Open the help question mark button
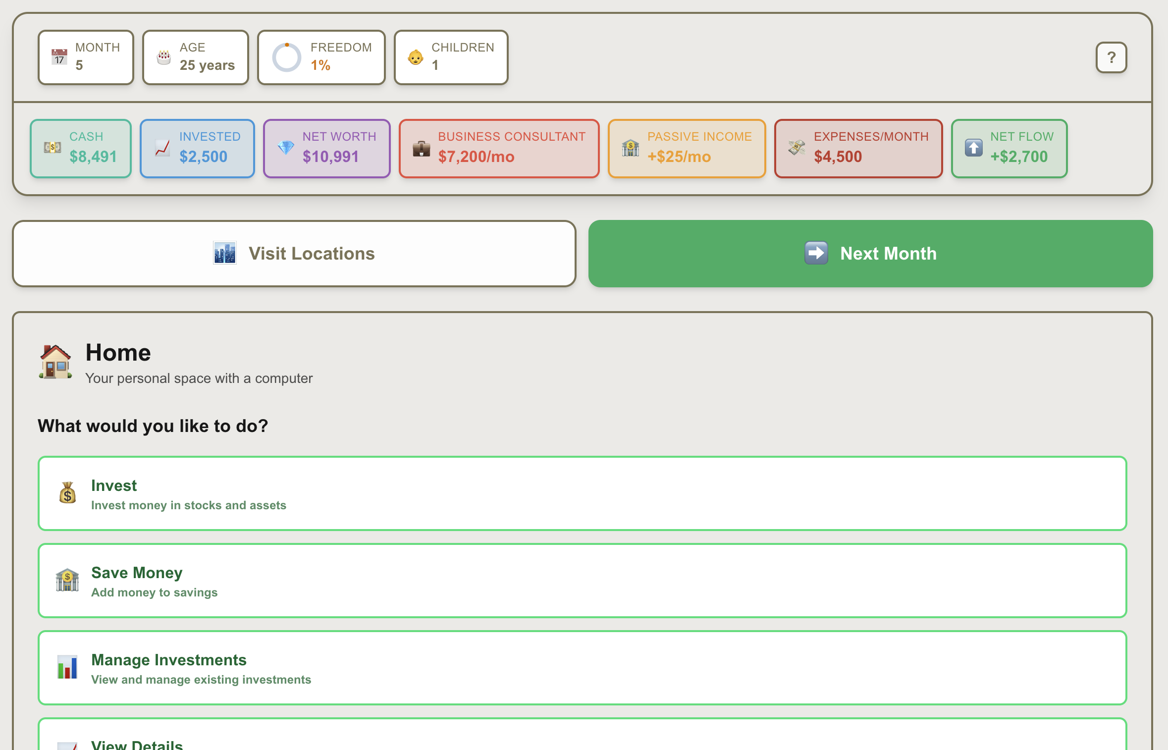 (1111, 57)
